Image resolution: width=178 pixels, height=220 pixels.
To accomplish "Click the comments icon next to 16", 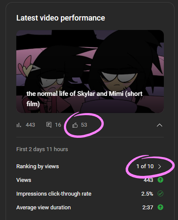I will (49, 125).
